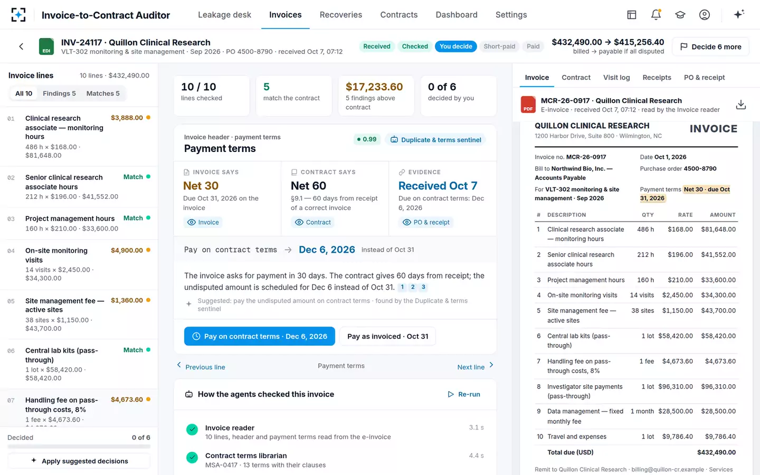760x475 pixels.
Task: Click the book icon next to CONTRACT SAYS
Action: click(294, 172)
